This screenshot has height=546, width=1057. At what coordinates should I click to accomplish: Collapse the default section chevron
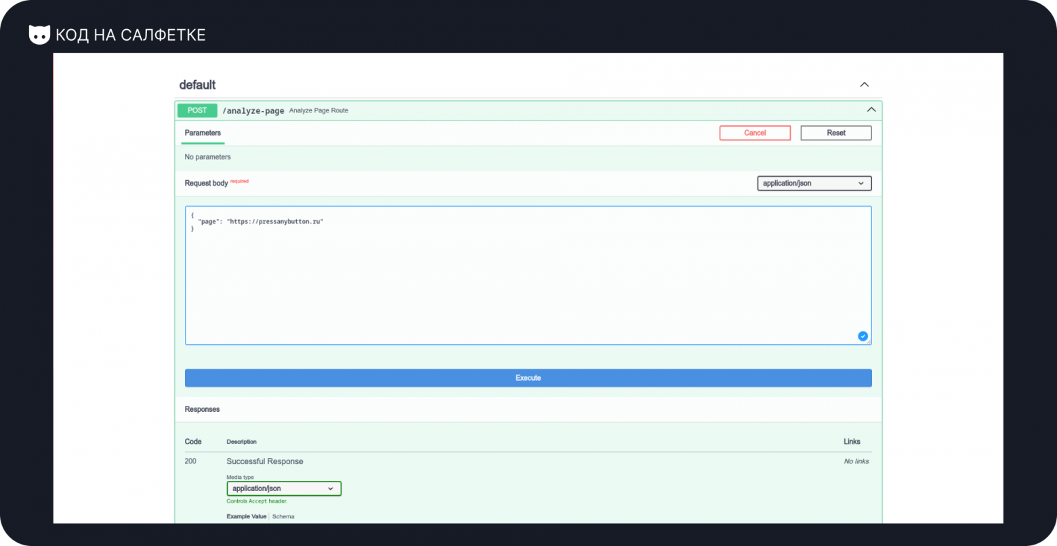point(864,85)
